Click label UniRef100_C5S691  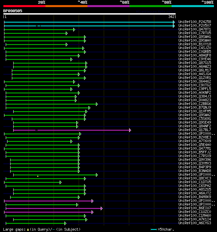(195, 119)
